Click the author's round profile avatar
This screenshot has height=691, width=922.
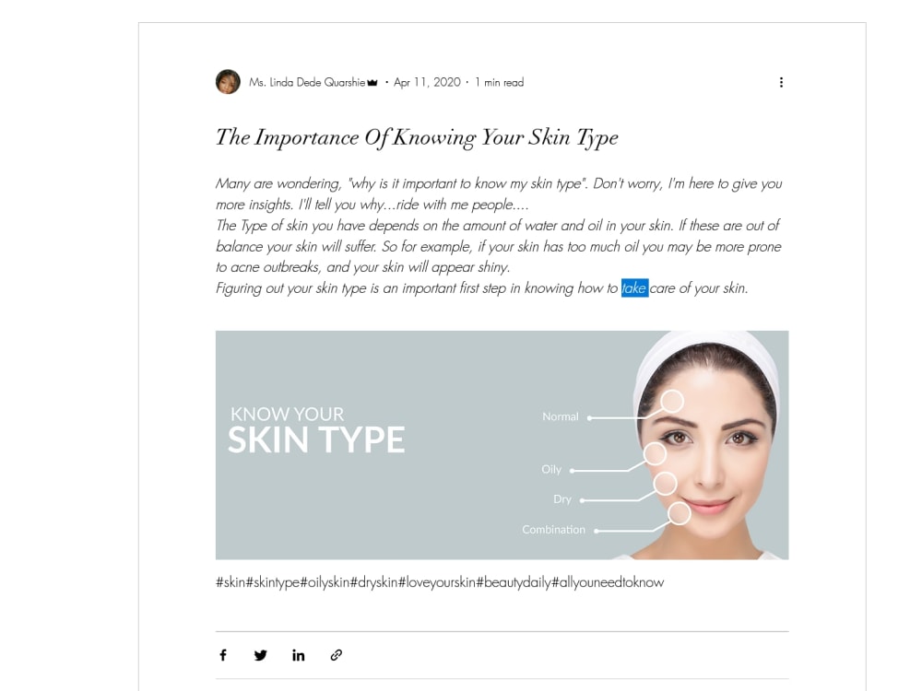pos(228,82)
